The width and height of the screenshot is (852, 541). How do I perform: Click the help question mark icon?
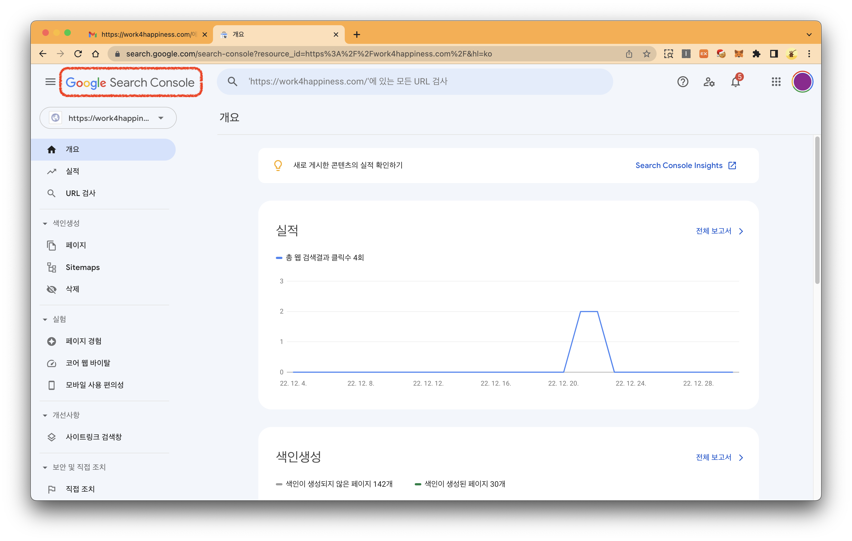tap(683, 82)
